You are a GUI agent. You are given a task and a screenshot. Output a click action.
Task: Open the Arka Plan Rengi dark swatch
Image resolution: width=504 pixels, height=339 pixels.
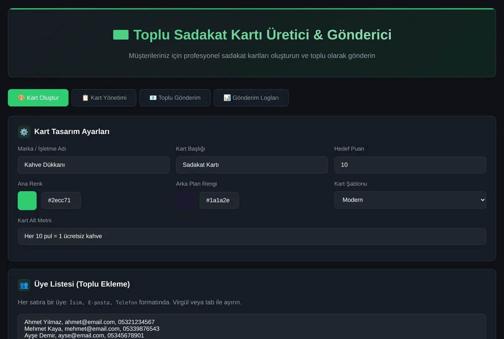186,200
